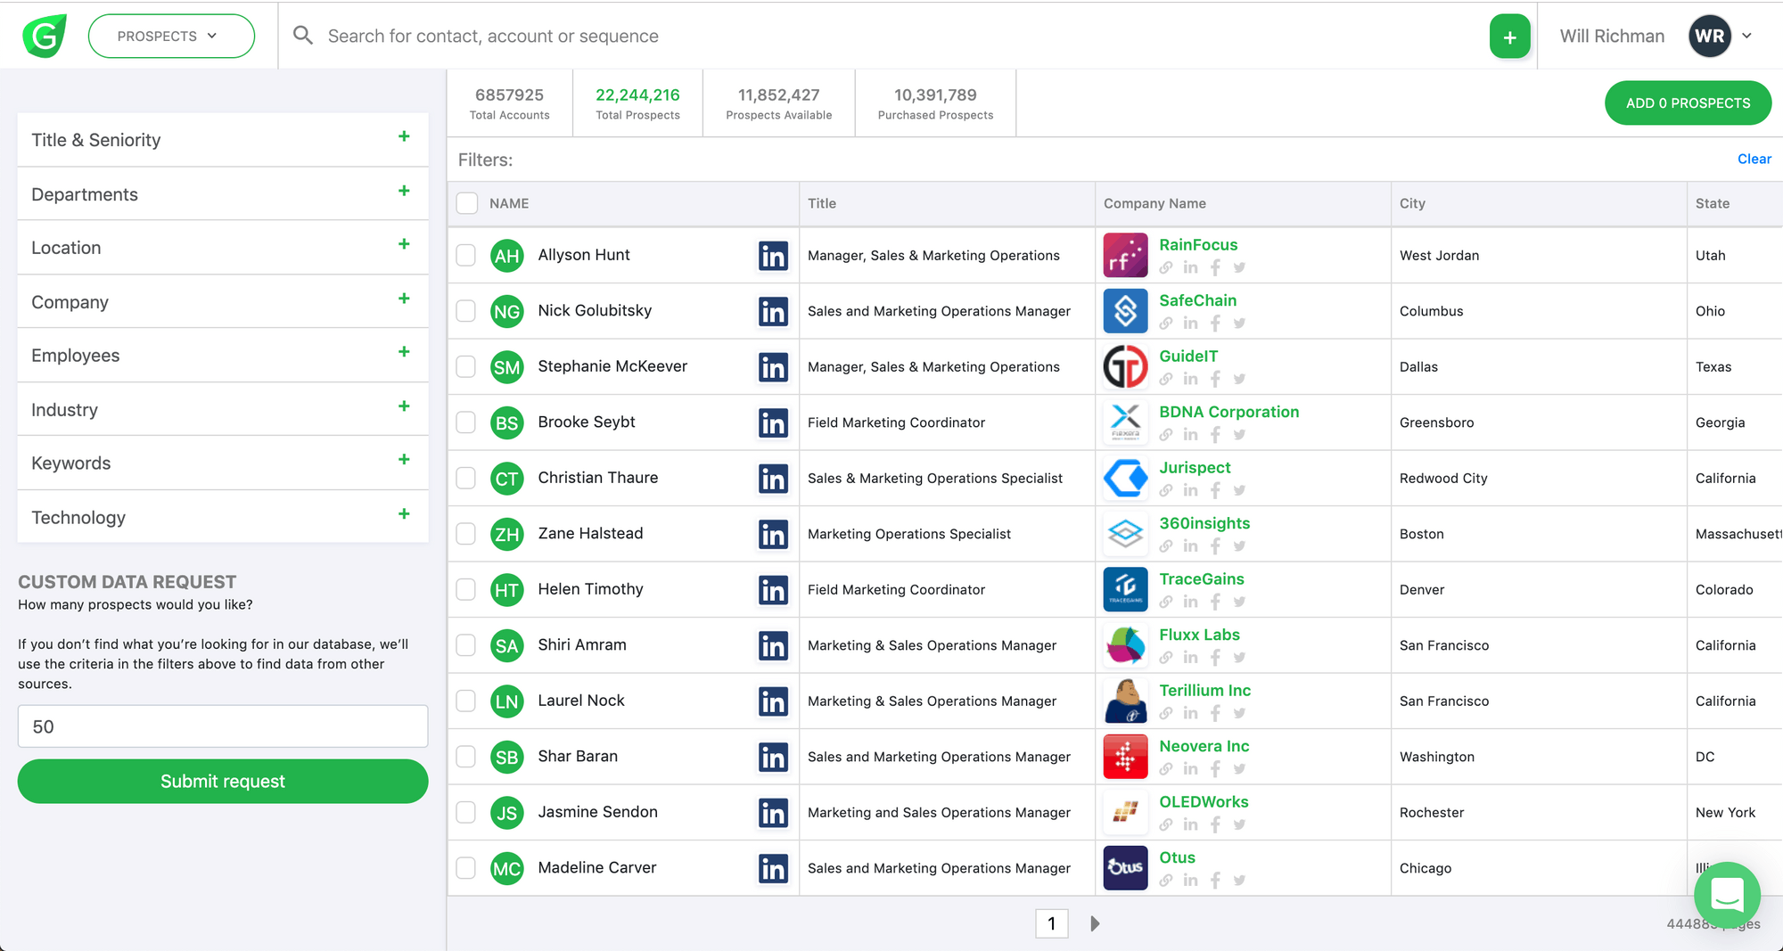The width and height of the screenshot is (1783, 951).
Task: Click the WR user avatar
Action: click(1709, 36)
